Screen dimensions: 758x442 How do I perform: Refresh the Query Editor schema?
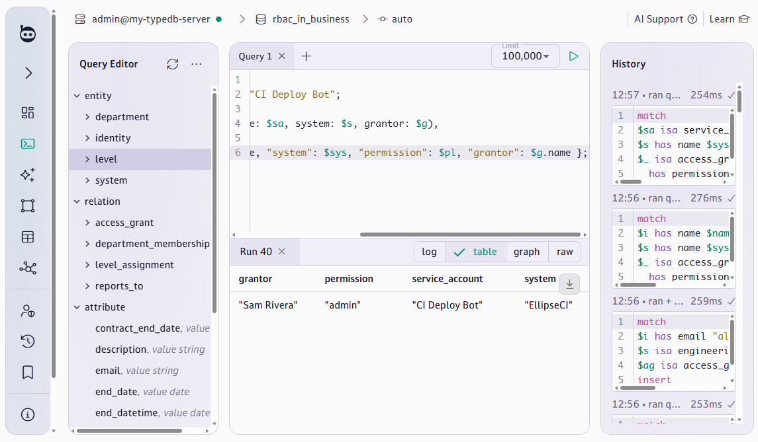[173, 64]
